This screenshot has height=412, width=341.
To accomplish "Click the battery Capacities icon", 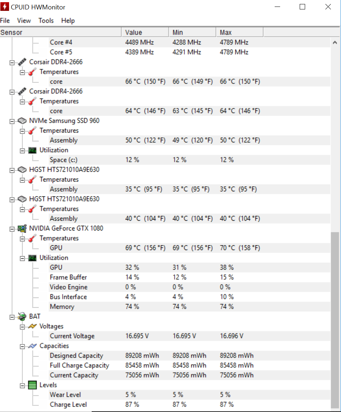I will 33,346.
